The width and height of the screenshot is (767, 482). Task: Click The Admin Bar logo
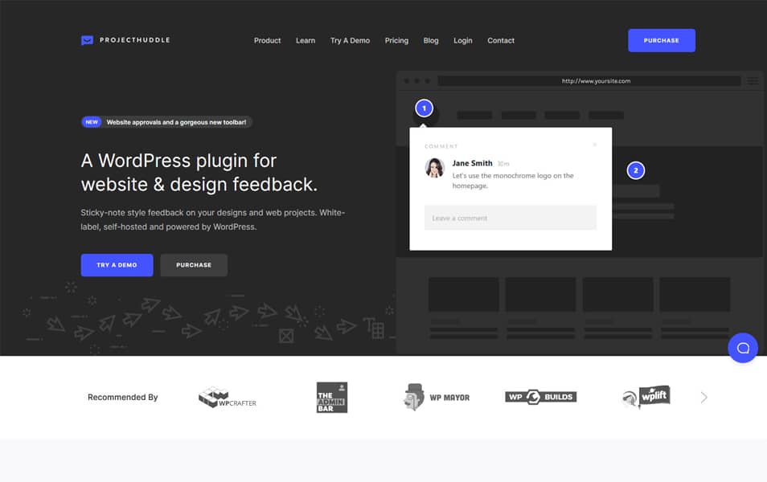[x=332, y=396]
